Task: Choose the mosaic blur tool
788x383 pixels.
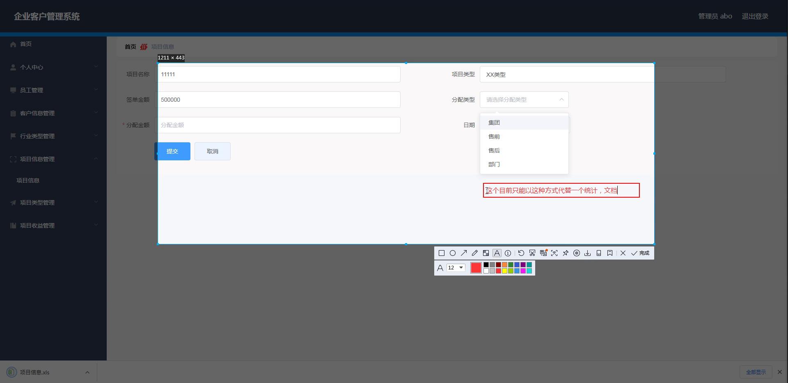Action: pos(486,253)
